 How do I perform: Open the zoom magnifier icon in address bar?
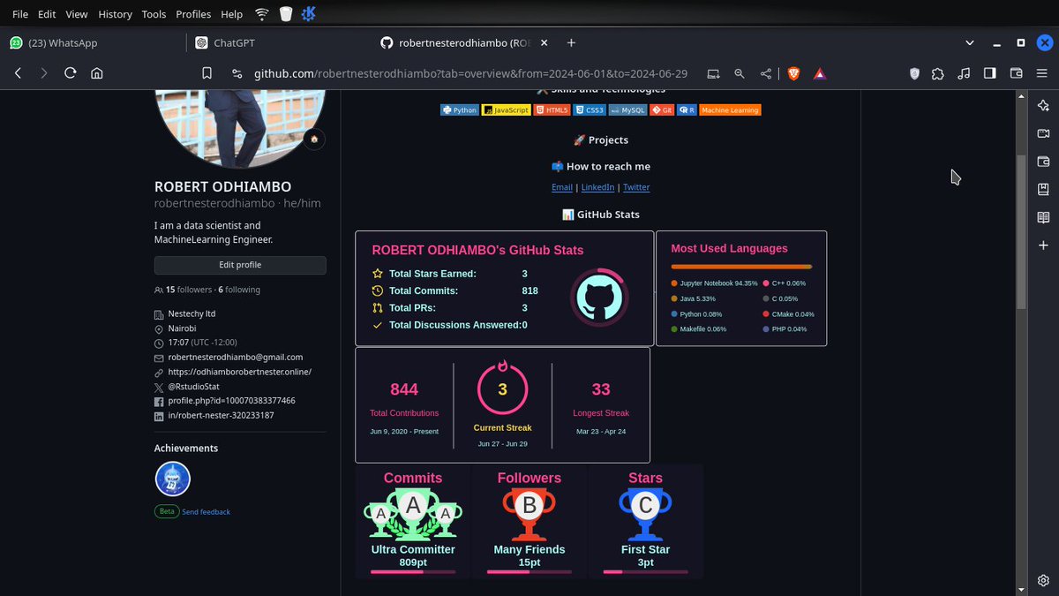coord(740,74)
